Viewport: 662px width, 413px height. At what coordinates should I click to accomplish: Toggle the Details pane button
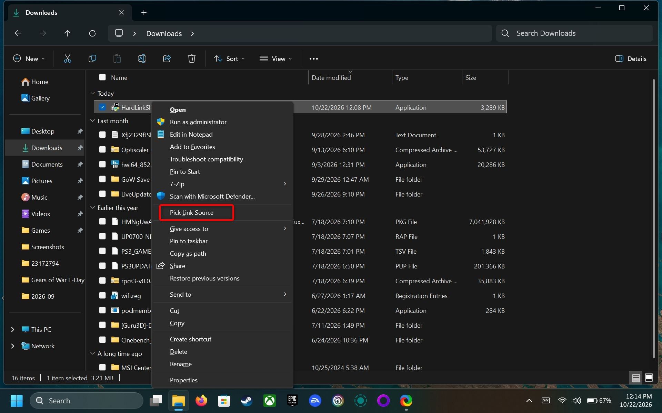point(631,59)
